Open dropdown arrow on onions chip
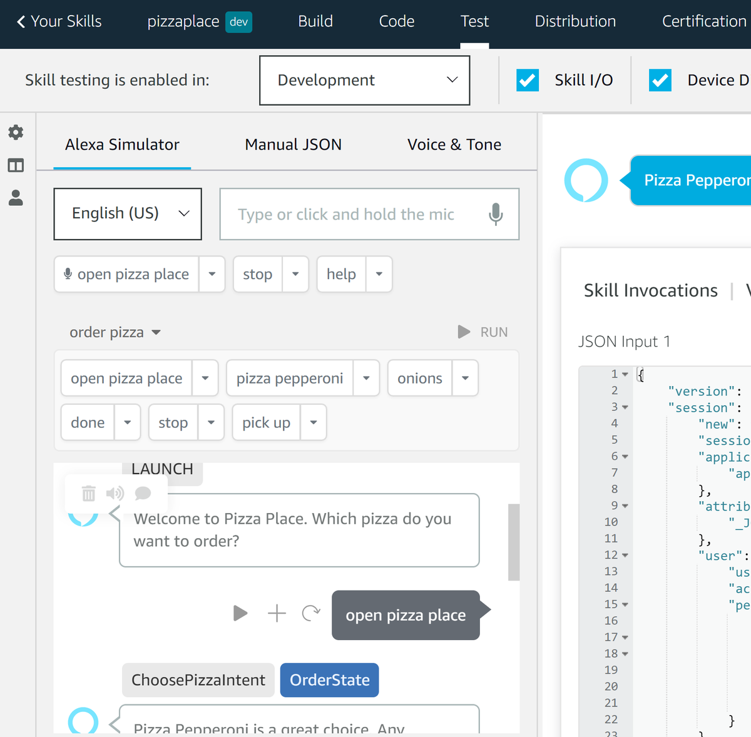This screenshot has height=737, width=751. 465,378
